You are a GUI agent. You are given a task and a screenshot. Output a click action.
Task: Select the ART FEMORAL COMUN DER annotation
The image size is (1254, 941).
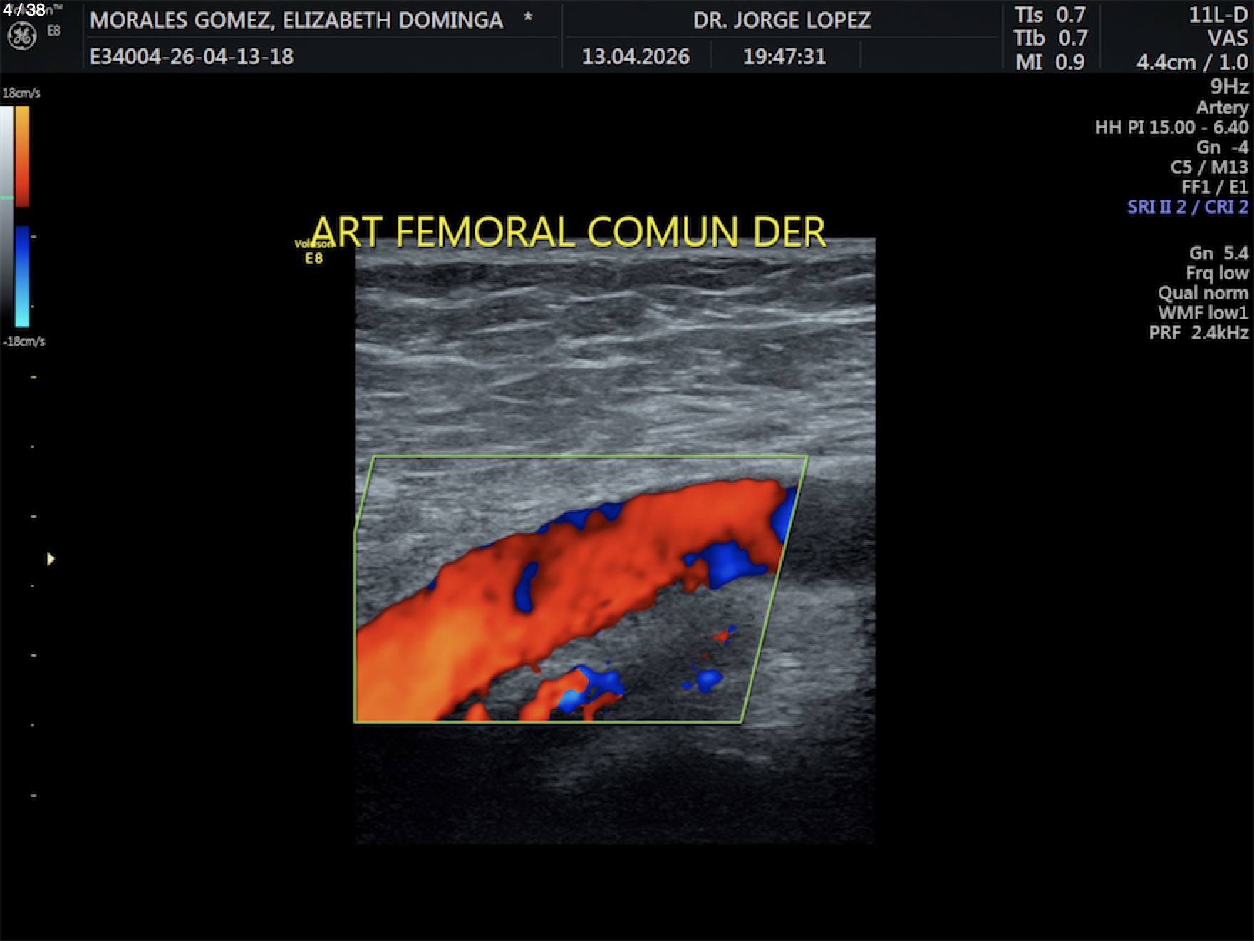click(569, 232)
